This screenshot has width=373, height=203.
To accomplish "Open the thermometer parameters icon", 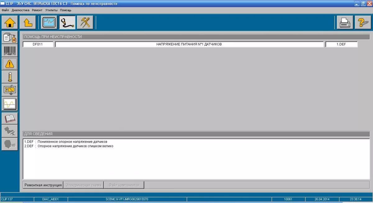I will click(10, 77).
